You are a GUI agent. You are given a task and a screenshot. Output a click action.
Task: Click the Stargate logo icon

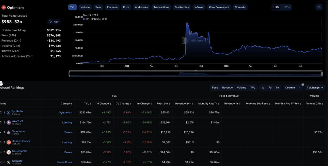8,162
